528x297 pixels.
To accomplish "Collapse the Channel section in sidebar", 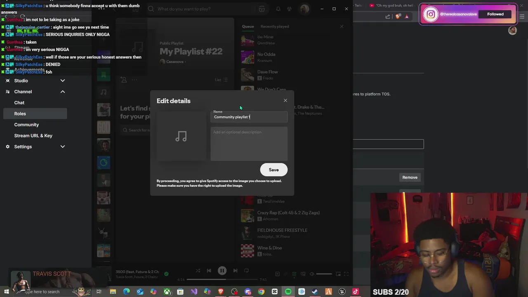I will [x=63, y=92].
